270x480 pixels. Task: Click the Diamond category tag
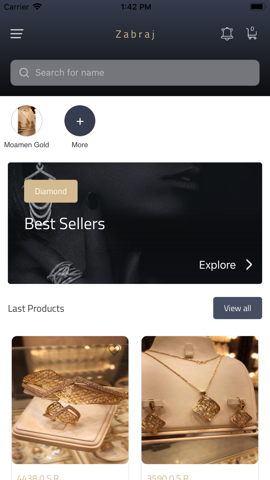pyautogui.click(x=51, y=191)
